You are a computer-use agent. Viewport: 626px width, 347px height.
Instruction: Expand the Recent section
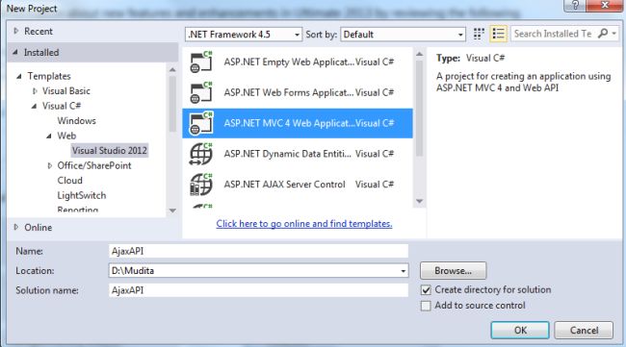pyautogui.click(x=16, y=31)
